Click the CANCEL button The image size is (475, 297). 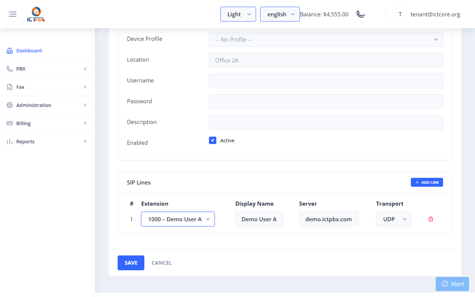tap(161, 263)
